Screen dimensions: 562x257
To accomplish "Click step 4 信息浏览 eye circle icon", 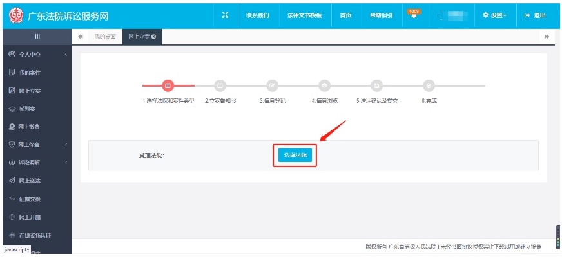I will point(324,86).
